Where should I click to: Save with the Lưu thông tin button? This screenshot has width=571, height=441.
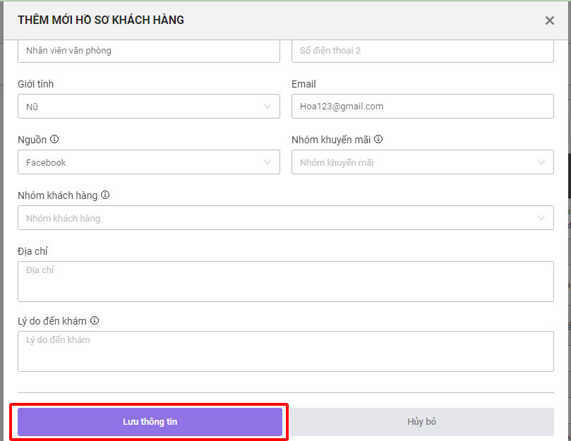click(150, 422)
